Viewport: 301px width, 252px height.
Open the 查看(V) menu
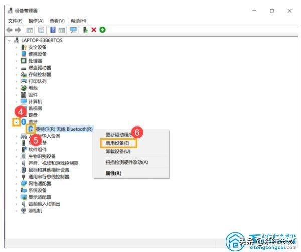pos(57,21)
